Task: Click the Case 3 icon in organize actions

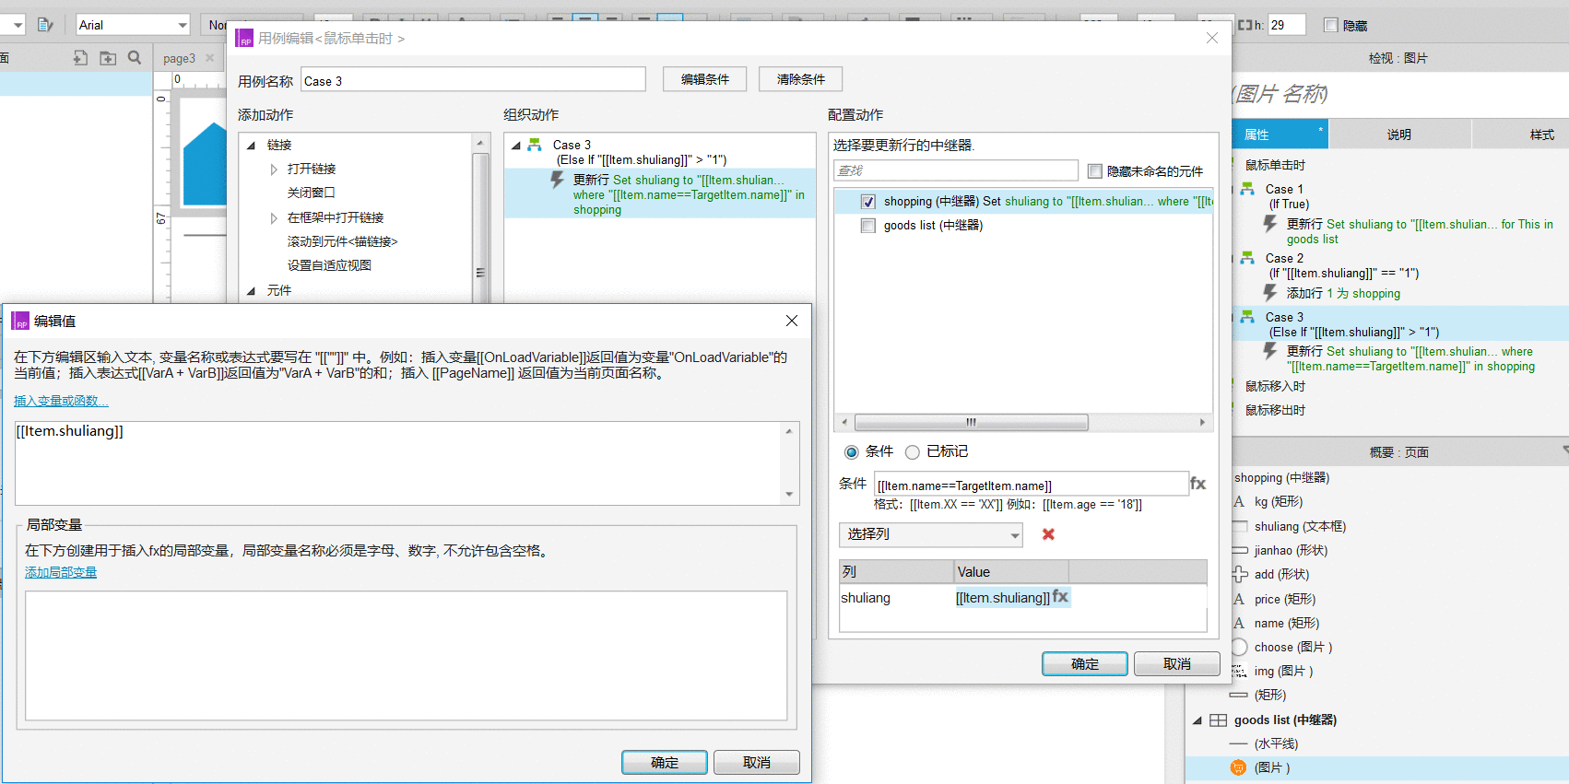Action: 535,145
